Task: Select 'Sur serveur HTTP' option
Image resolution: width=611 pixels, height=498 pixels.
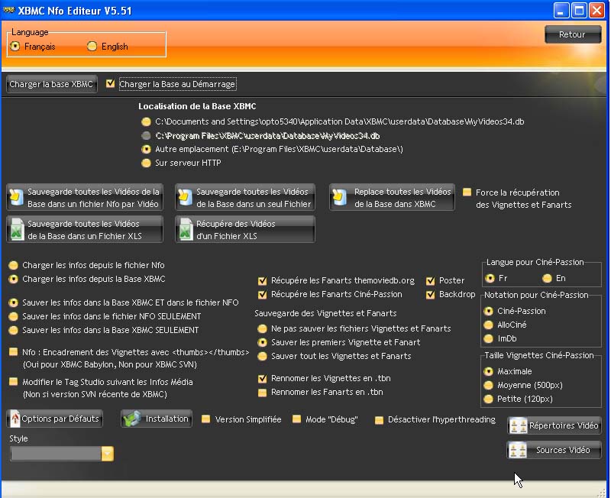Action: click(146, 163)
